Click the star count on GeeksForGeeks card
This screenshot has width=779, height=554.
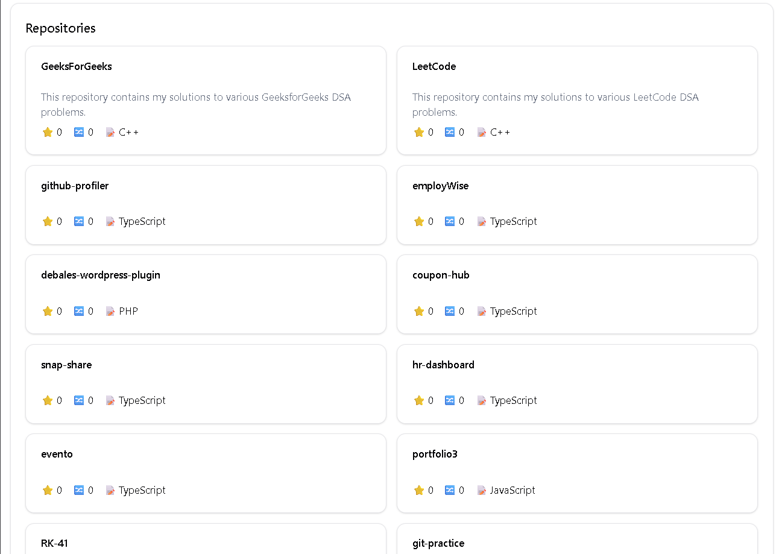point(59,132)
